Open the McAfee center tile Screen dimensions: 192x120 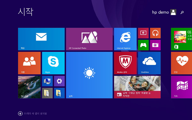125,63
